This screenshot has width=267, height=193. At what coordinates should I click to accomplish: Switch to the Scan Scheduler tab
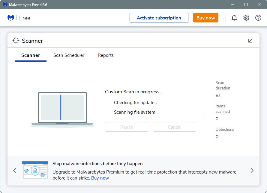click(69, 55)
